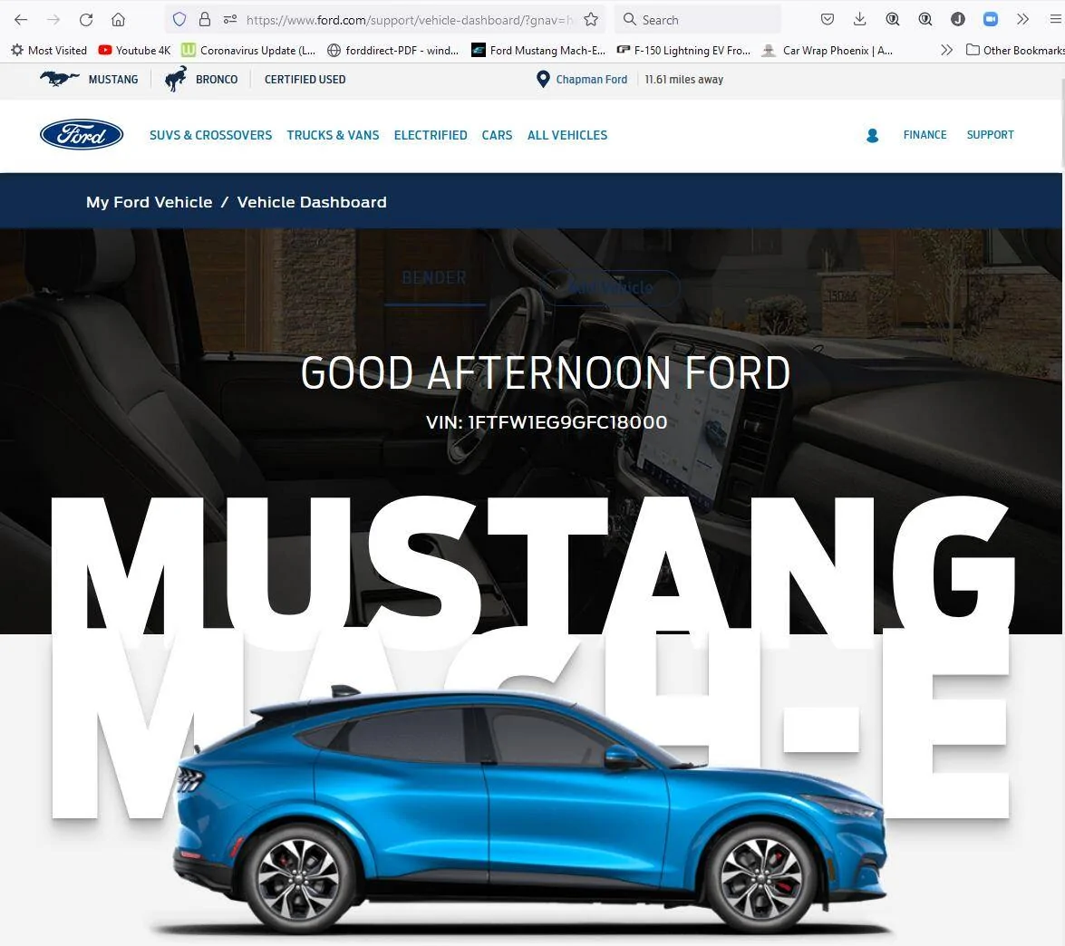Image resolution: width=1065 pixels, height=946 pixels.
Task: Open the All Vehicles menu
Action: 567,135
